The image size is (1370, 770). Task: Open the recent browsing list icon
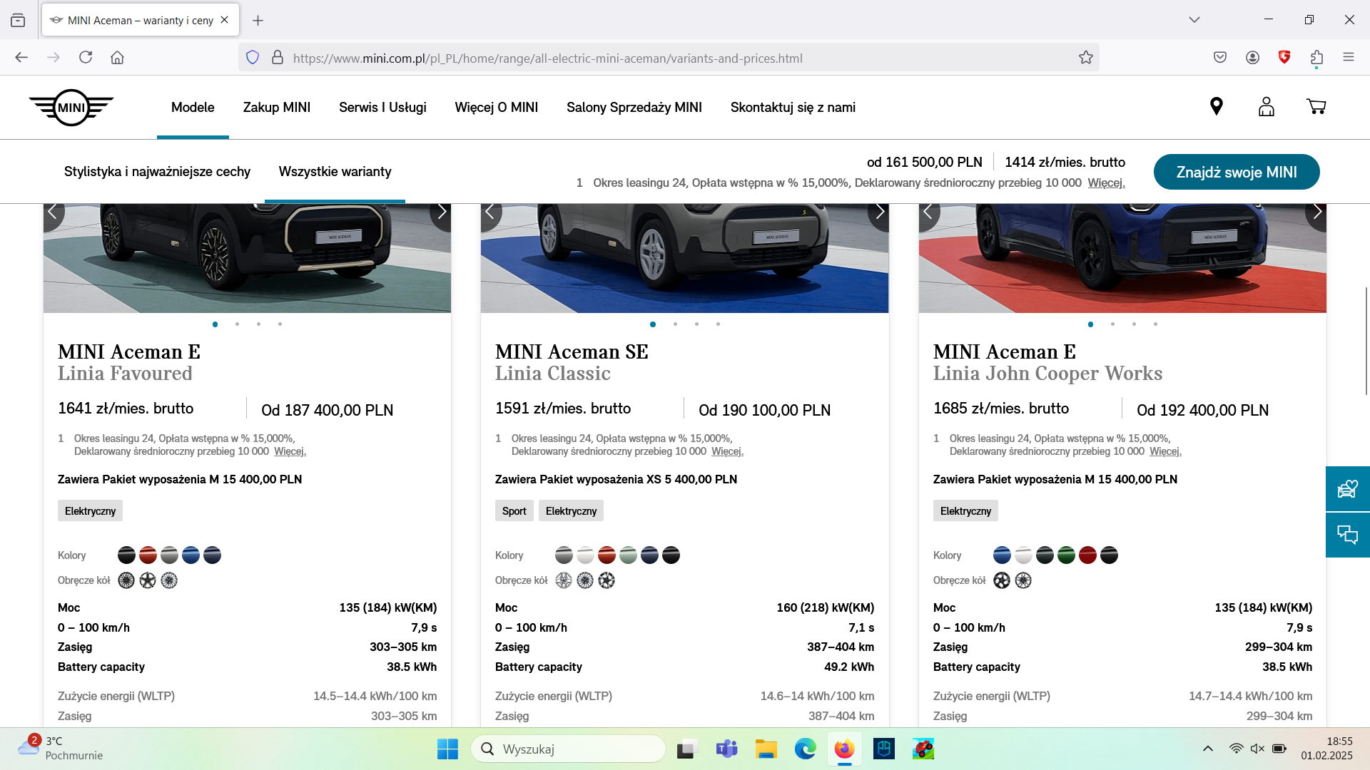click(x=19, y=21)
